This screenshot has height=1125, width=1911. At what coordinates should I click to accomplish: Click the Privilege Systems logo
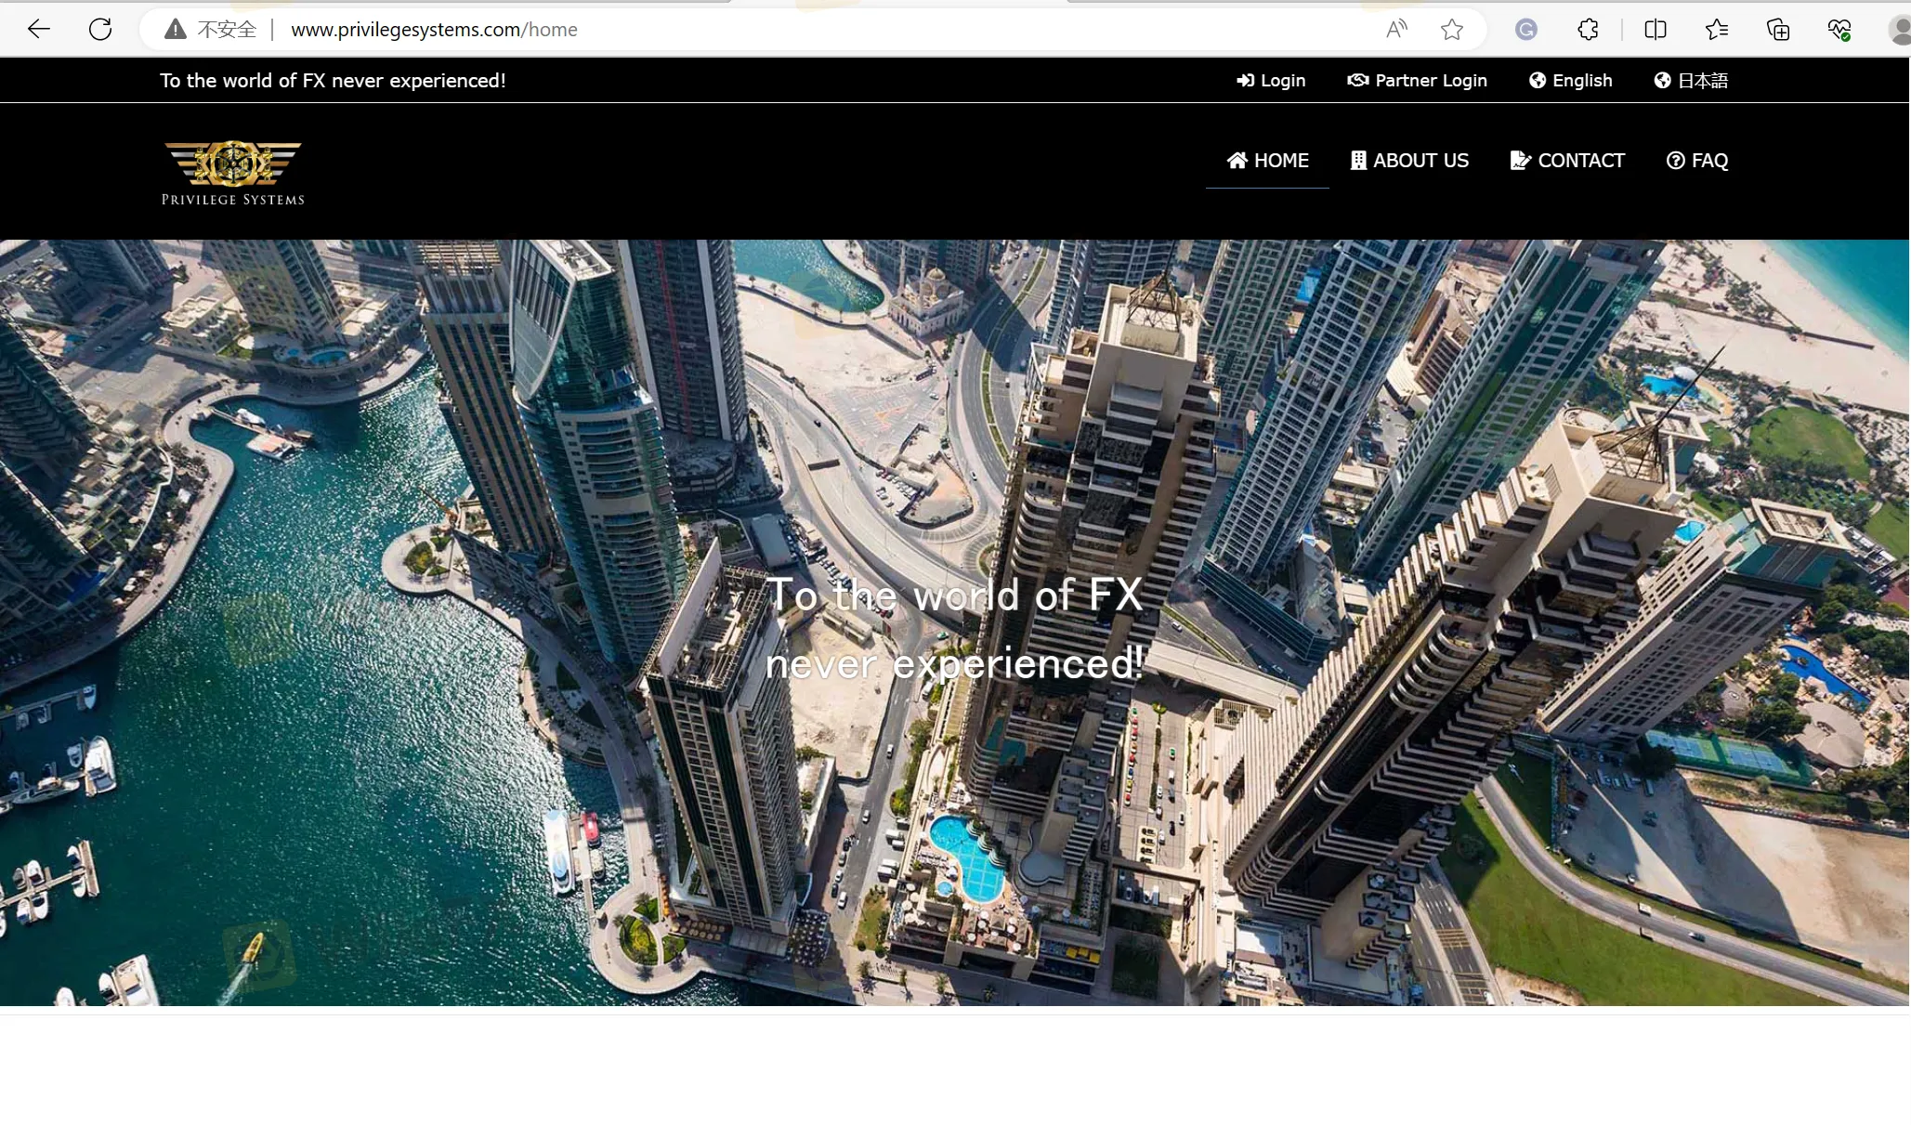[232, 172]
